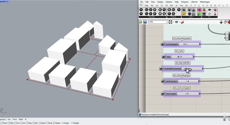
Task: Click the dark cloud icon under the cherries
Action: (204, 14)
